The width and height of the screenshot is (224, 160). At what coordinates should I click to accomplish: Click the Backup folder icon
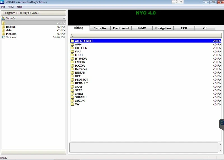3,27
